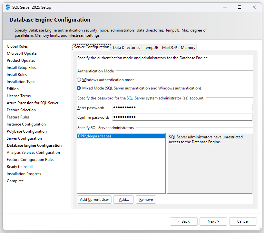This screenshot has width=264, height=233.
Task: Remove the selected administrator
Action: (x=146, y=200)
